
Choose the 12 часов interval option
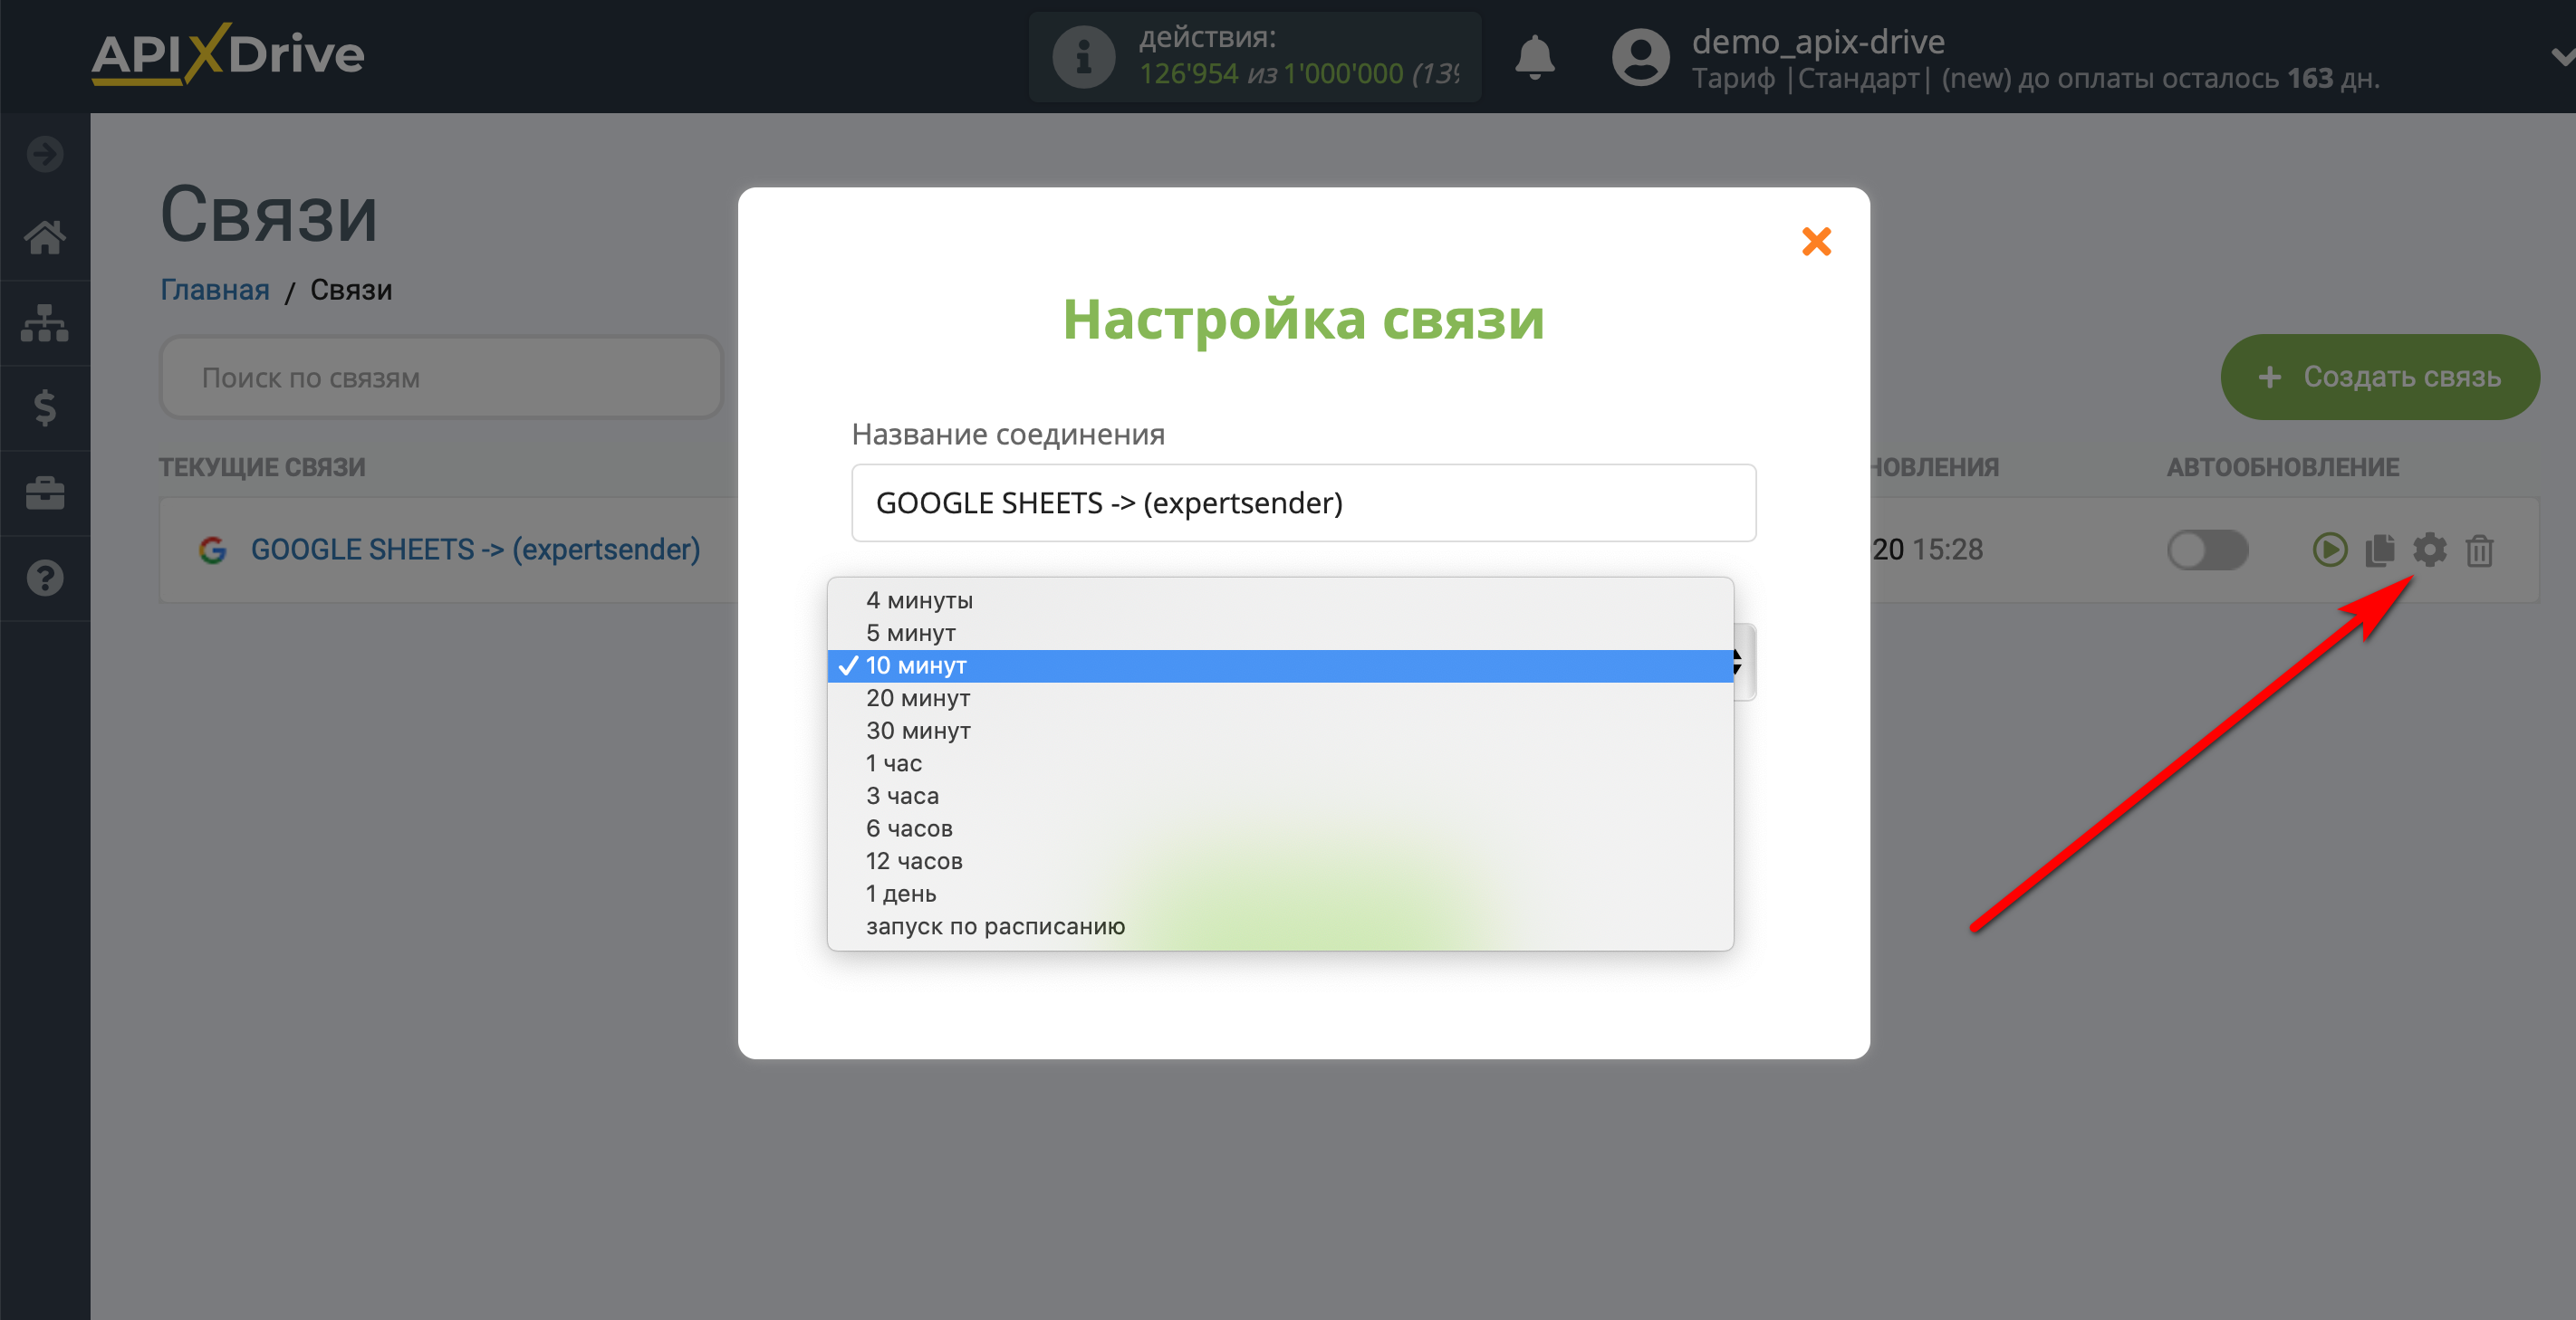tap(1280, 861)
